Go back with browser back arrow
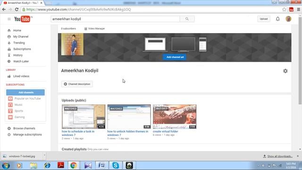 pos(4,9)
